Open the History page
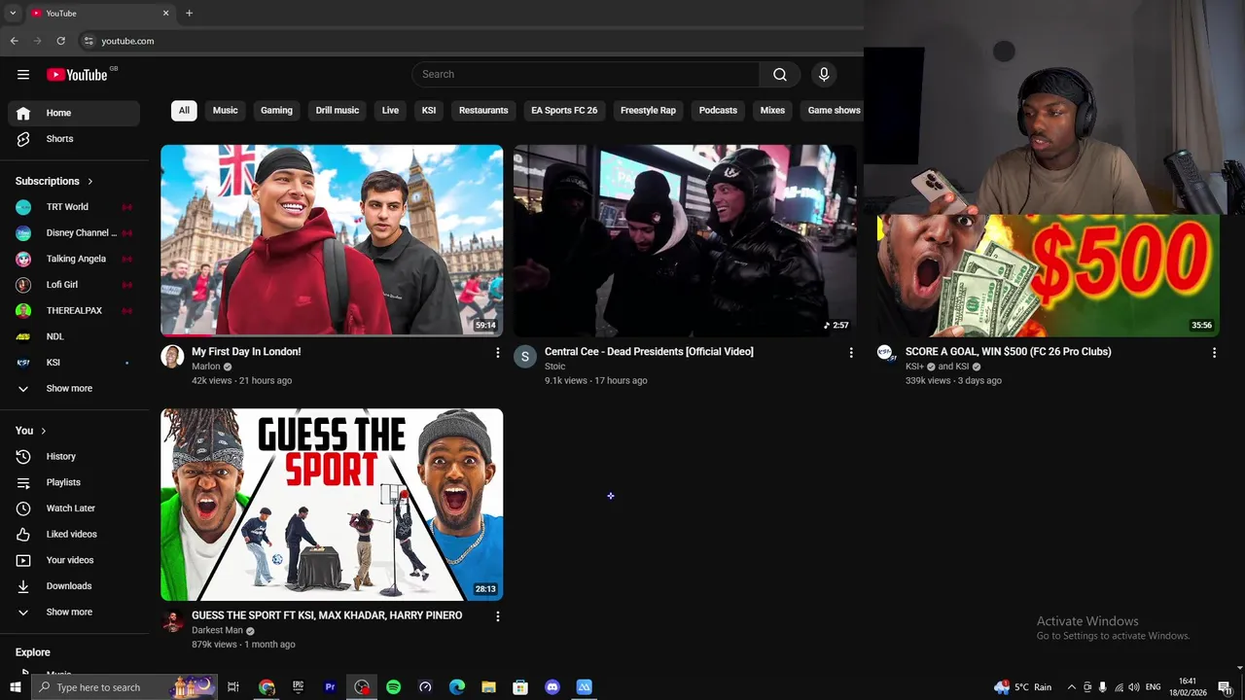The width and height of the screenshot is (1245, 700). 74,456
